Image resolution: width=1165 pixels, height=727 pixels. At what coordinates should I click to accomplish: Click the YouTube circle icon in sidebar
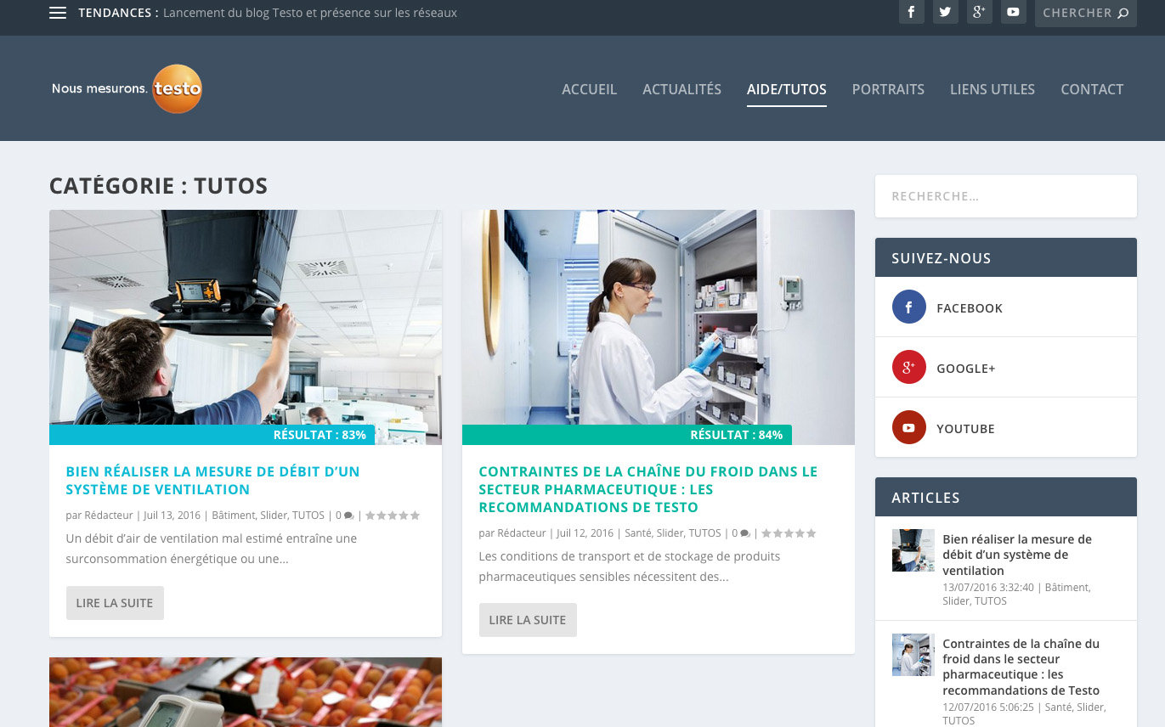pos(908,427)
